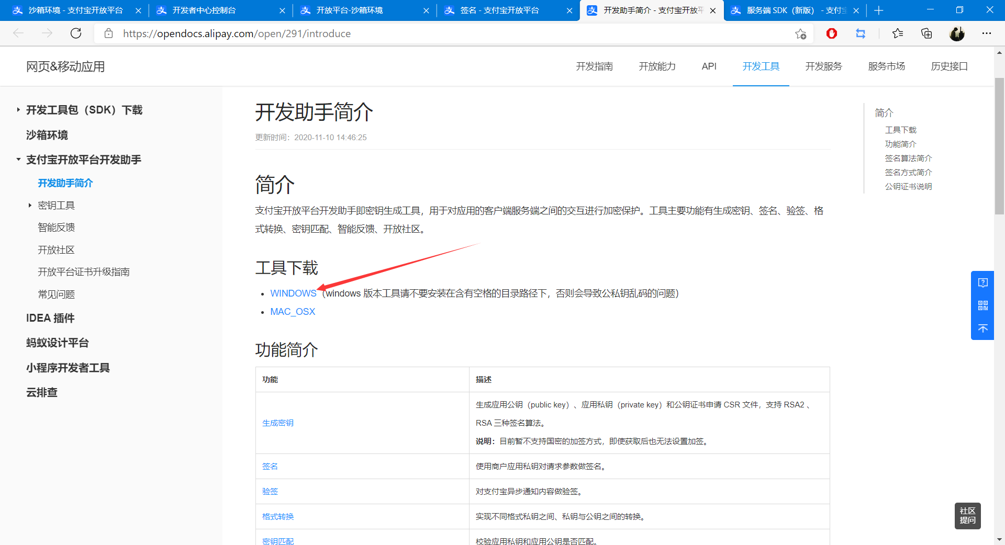Show the QR code in floating panel

point(982,305)
